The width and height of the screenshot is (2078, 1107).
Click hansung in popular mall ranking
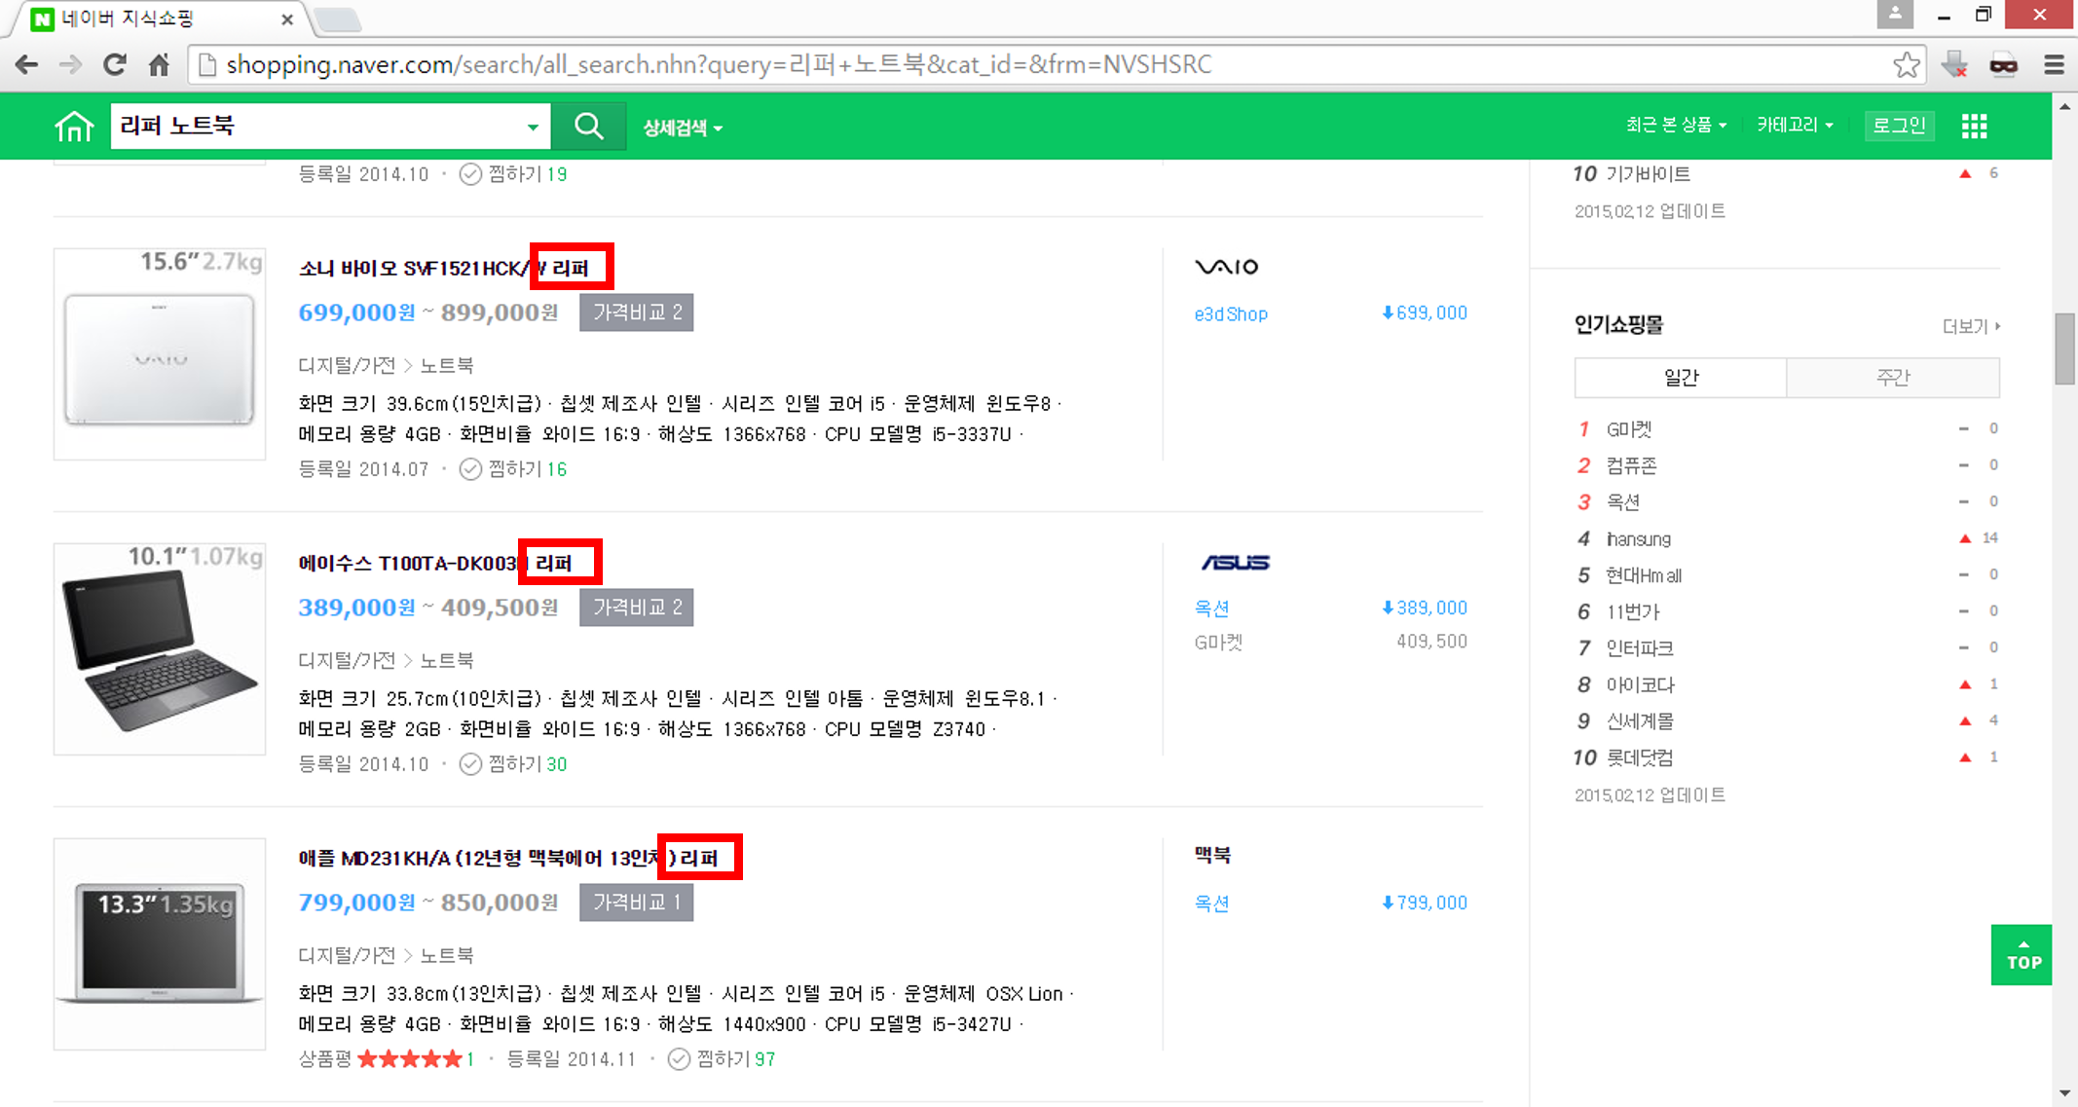[x=1638, y=539]
